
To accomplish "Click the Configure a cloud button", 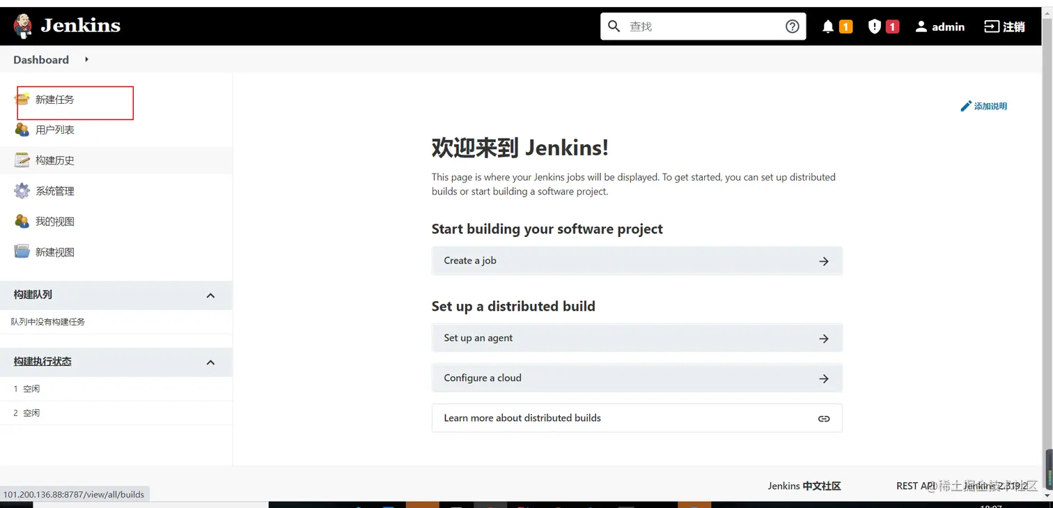I will pyautogui.click(x=637, y=378).
